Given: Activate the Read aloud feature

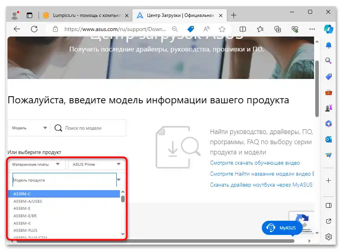Looking at the screenshot, I should tap(206, 29).
